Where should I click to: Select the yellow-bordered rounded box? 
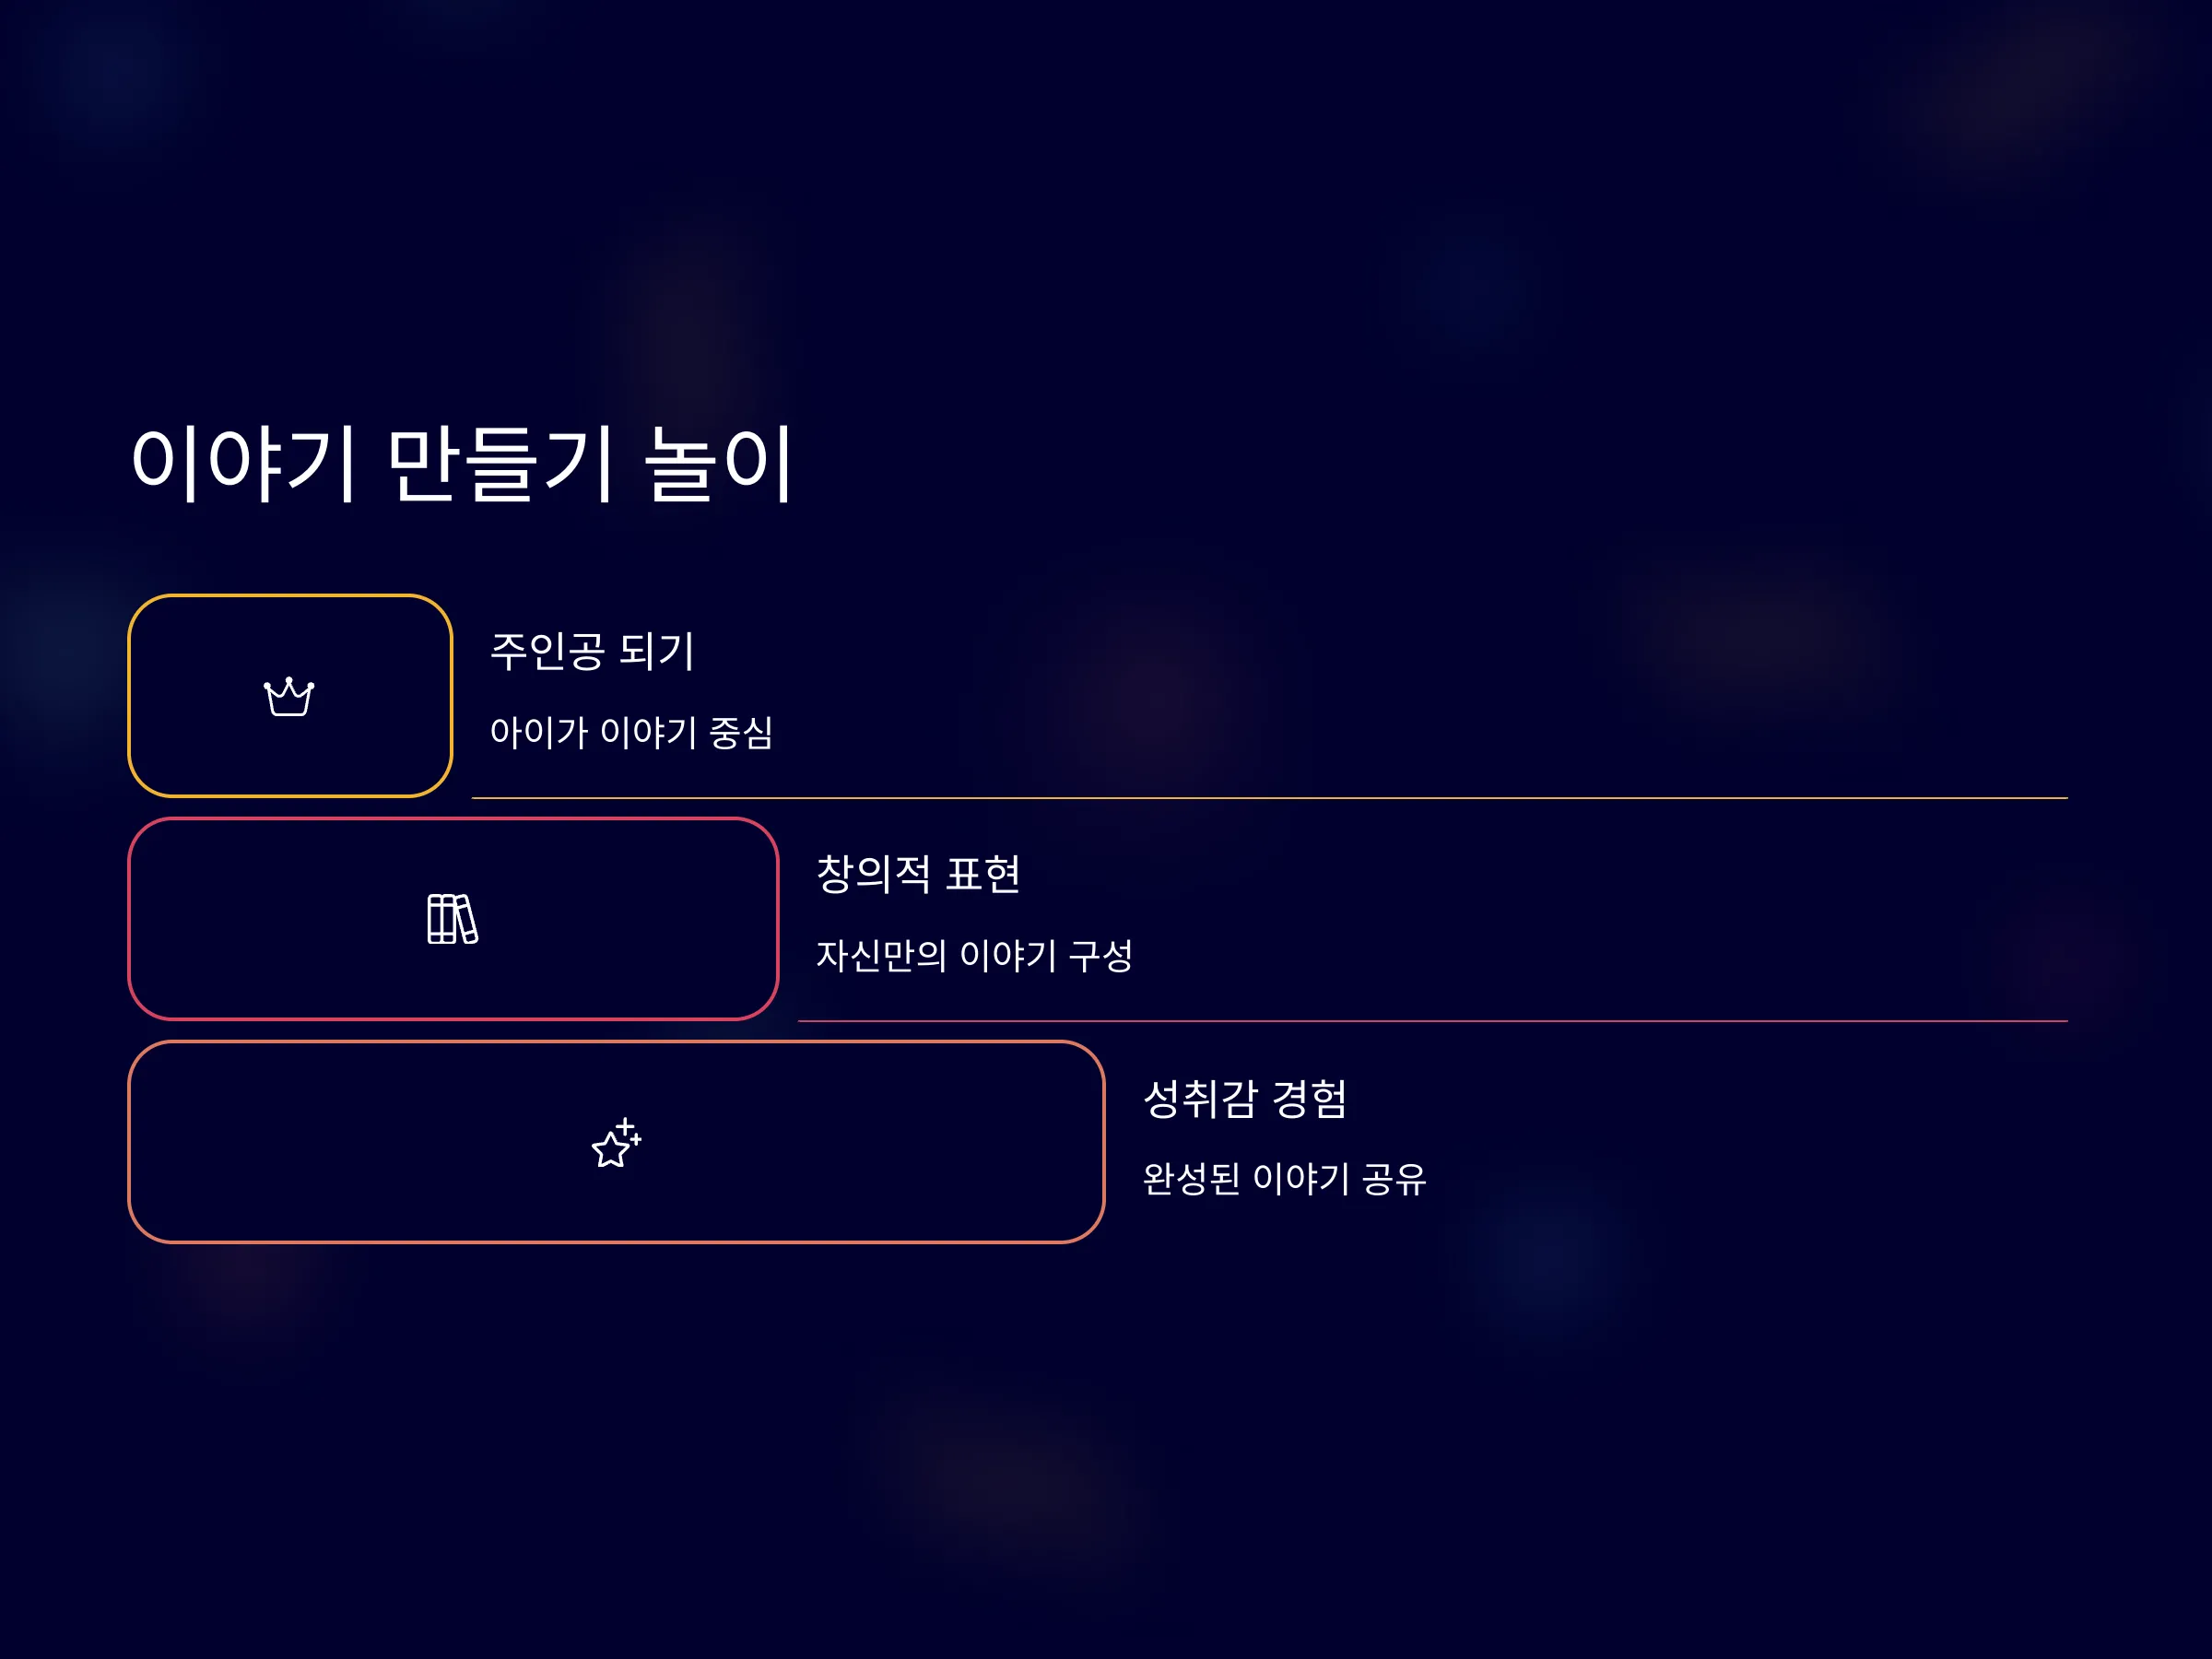(290, 696)
